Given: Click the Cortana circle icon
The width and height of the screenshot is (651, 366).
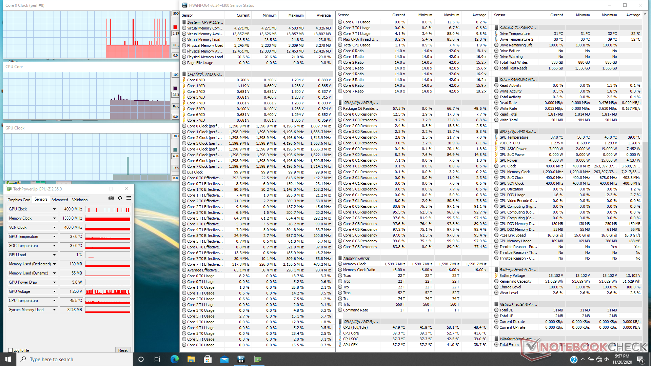Looking at the screenshot, I should (141, 359).
